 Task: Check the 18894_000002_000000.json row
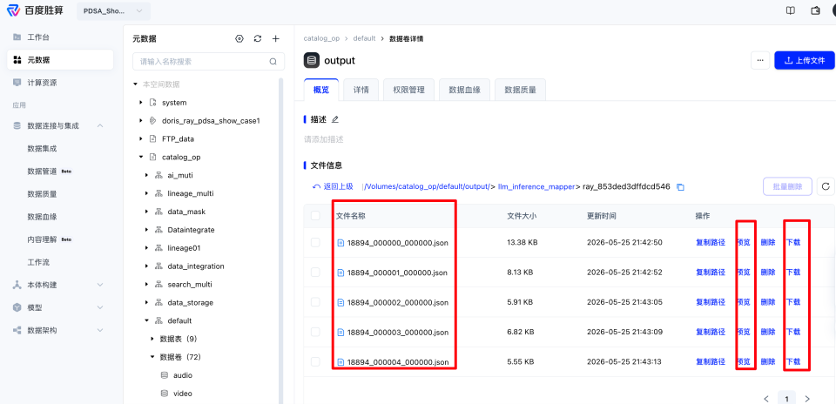click(315, 301)
